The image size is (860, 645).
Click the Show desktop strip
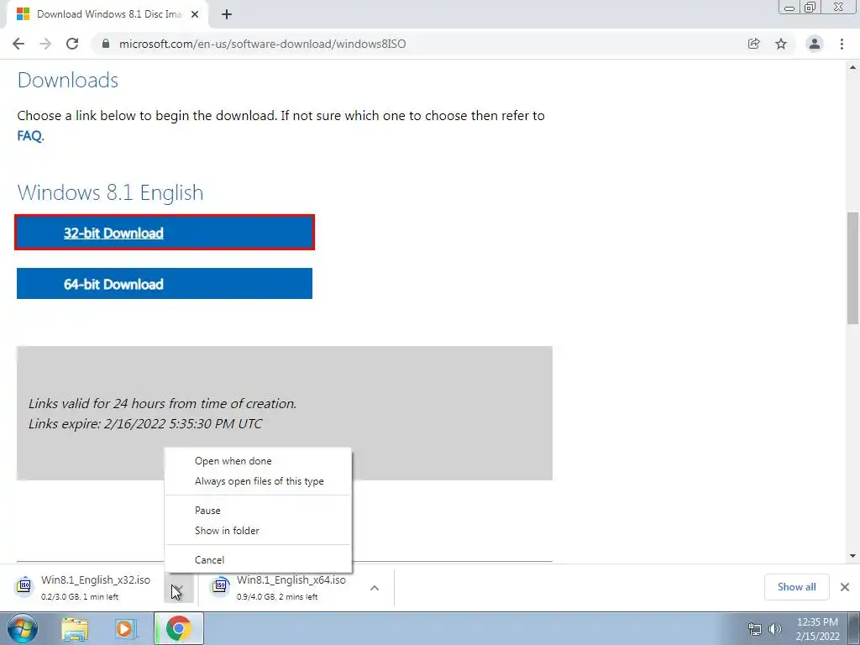point(854,629)
